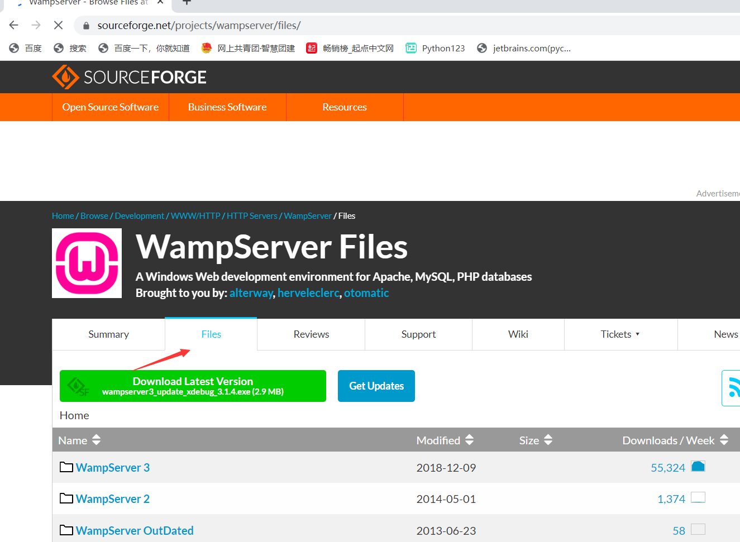
Task: Open the 畅销榜_起点中文网 bookmark
Action: click(350, 49)
